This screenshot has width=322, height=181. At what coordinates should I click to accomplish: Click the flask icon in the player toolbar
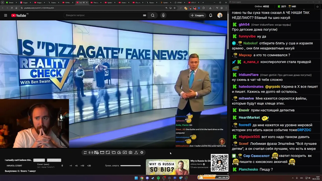pos(136,152)
